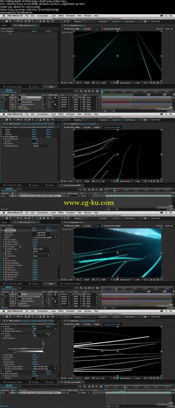Hide the ZDepth layer eye in the 00260 timeline

coord(2,97)
